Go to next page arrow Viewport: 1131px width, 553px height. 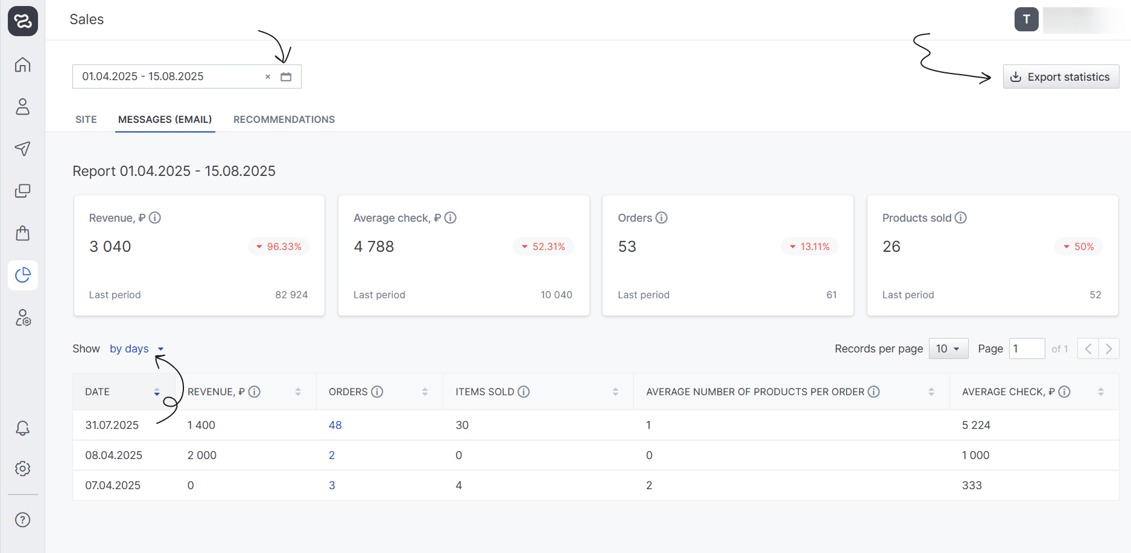coord(1109,349)
